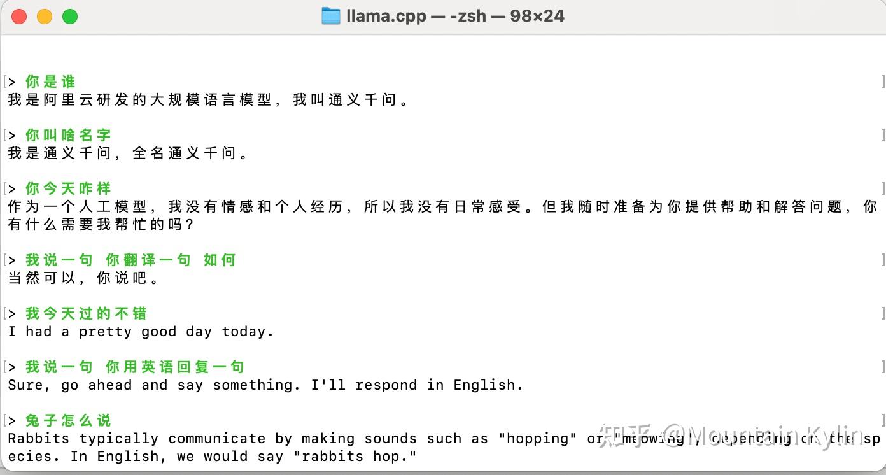Click the prompt 兔子怎么说

[67, 420]
